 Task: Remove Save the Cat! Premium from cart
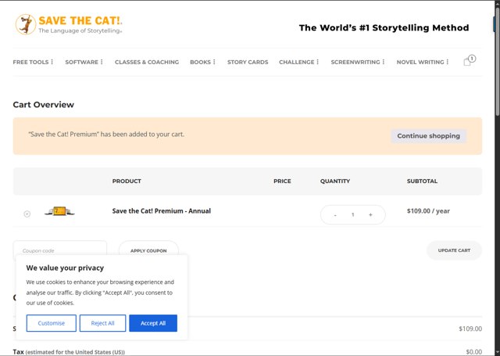(x=27, y=214)
